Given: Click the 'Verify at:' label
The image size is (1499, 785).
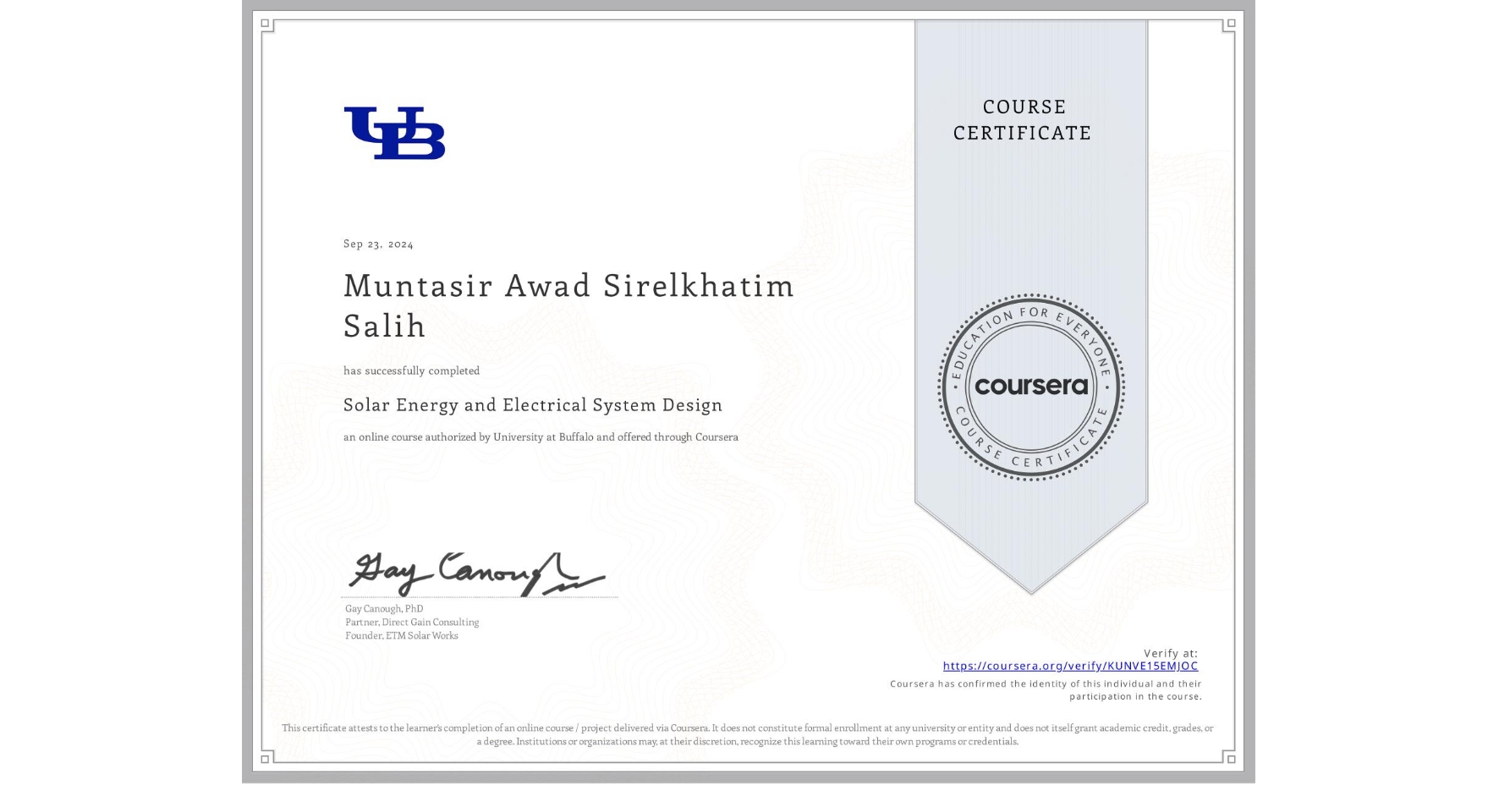Looking at the screenshot, I should click(x=1171, y=653).
